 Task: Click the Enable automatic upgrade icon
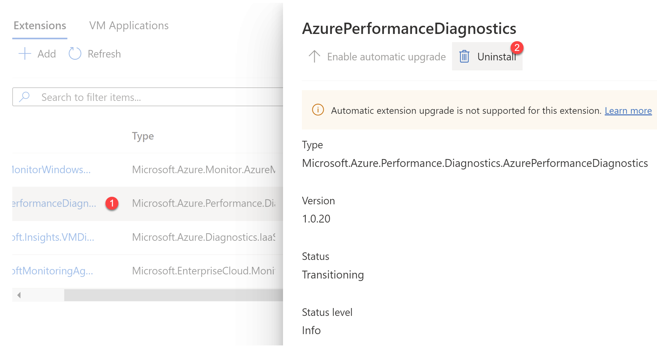314,57
